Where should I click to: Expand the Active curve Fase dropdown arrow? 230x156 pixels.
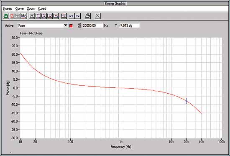(x=66, y=26)
